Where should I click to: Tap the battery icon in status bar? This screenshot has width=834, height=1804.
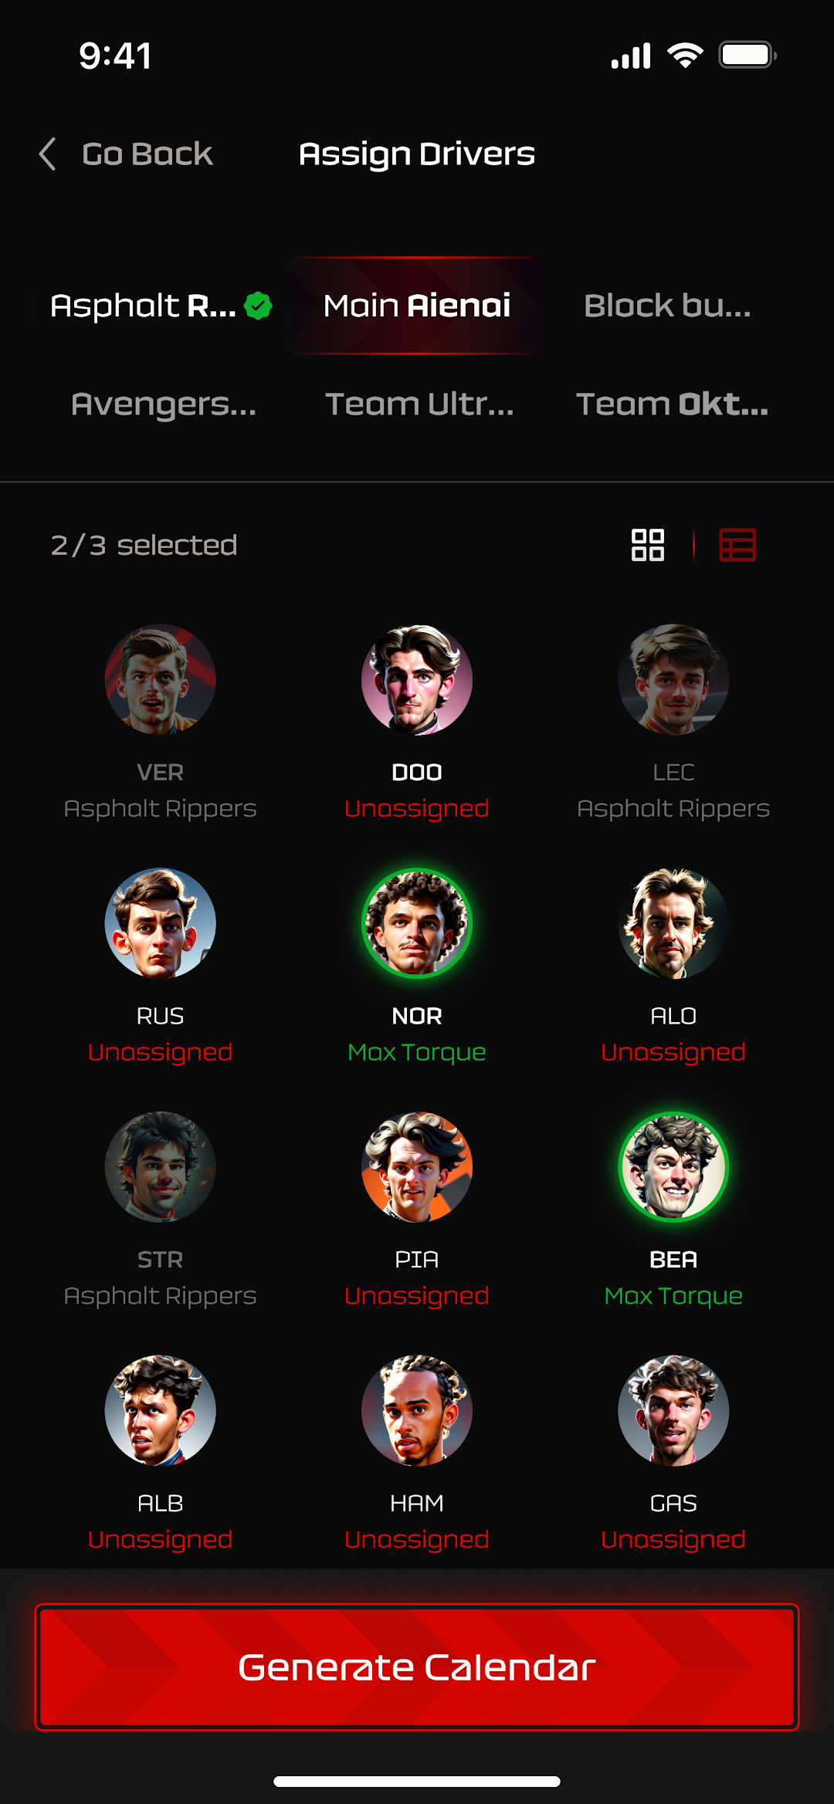[748, 56]
